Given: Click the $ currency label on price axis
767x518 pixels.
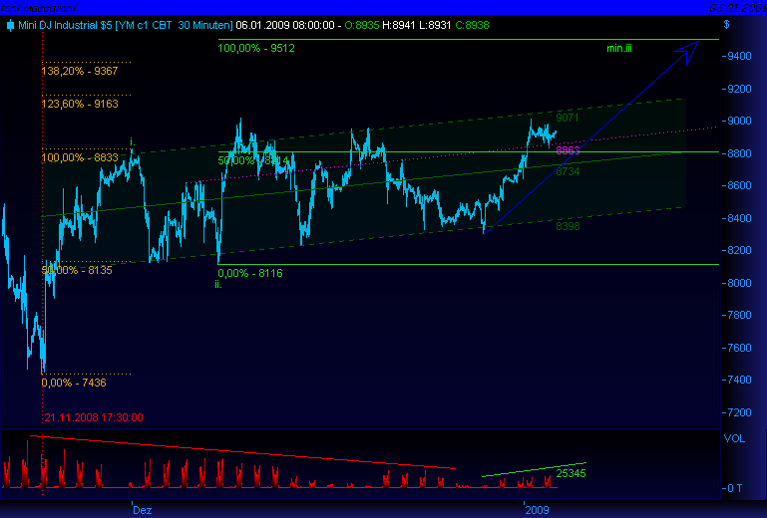Looking at the screenshot, I should click(x=726, y=25).
